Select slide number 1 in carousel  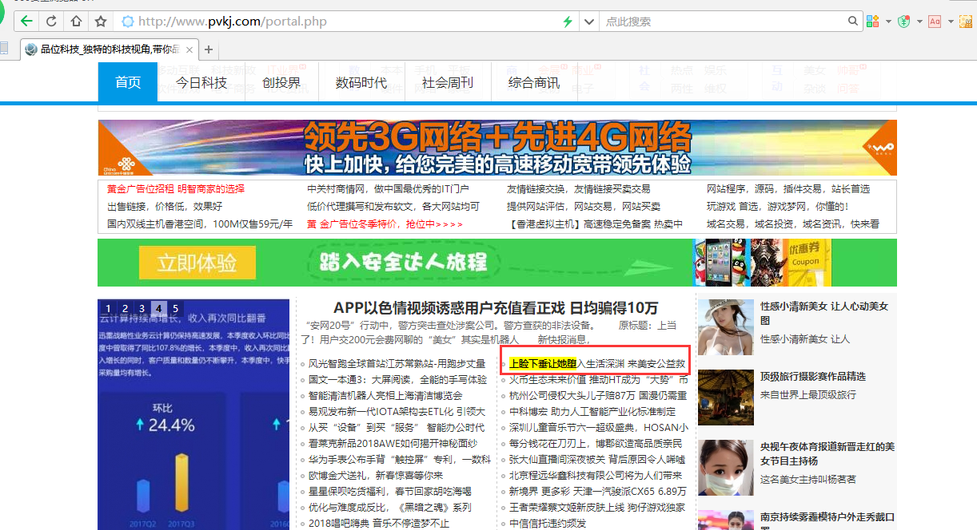tap(108, 308)
